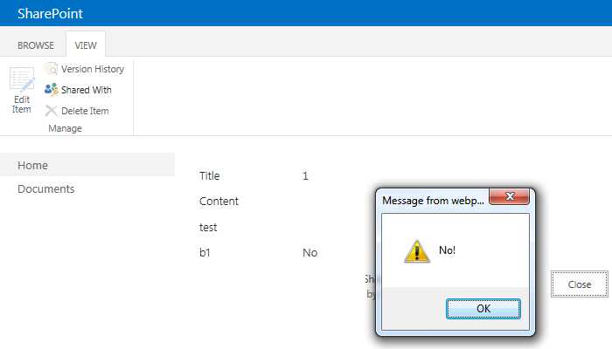The height and width of the screenshot is (349, 612).
Task: Click the Content field label
Action: tap(219, 202)
